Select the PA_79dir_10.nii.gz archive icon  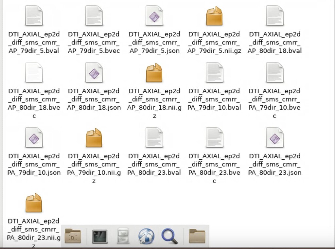[94, 137]
